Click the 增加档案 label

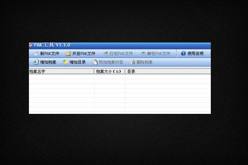pos(48,62)
